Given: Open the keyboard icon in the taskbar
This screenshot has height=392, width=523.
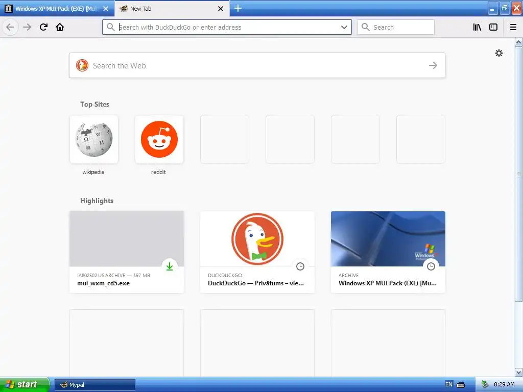Looking at the screenshot, I should point(461,385).
